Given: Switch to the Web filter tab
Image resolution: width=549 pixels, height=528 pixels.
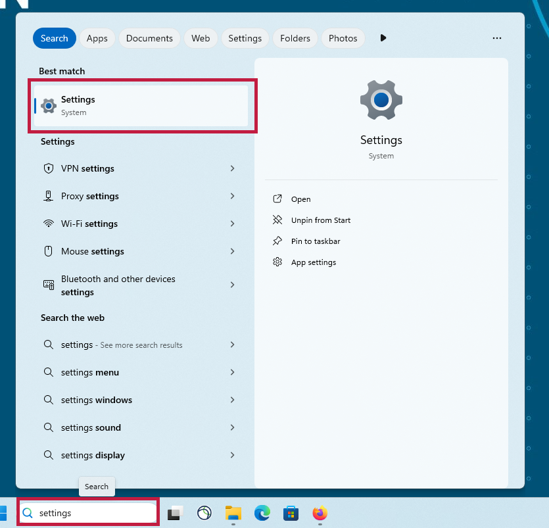Looking at the screenshot, I should (201, 38).
